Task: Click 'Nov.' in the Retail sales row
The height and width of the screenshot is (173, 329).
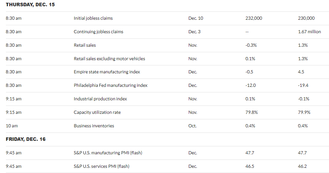Action: click(193, 45)
